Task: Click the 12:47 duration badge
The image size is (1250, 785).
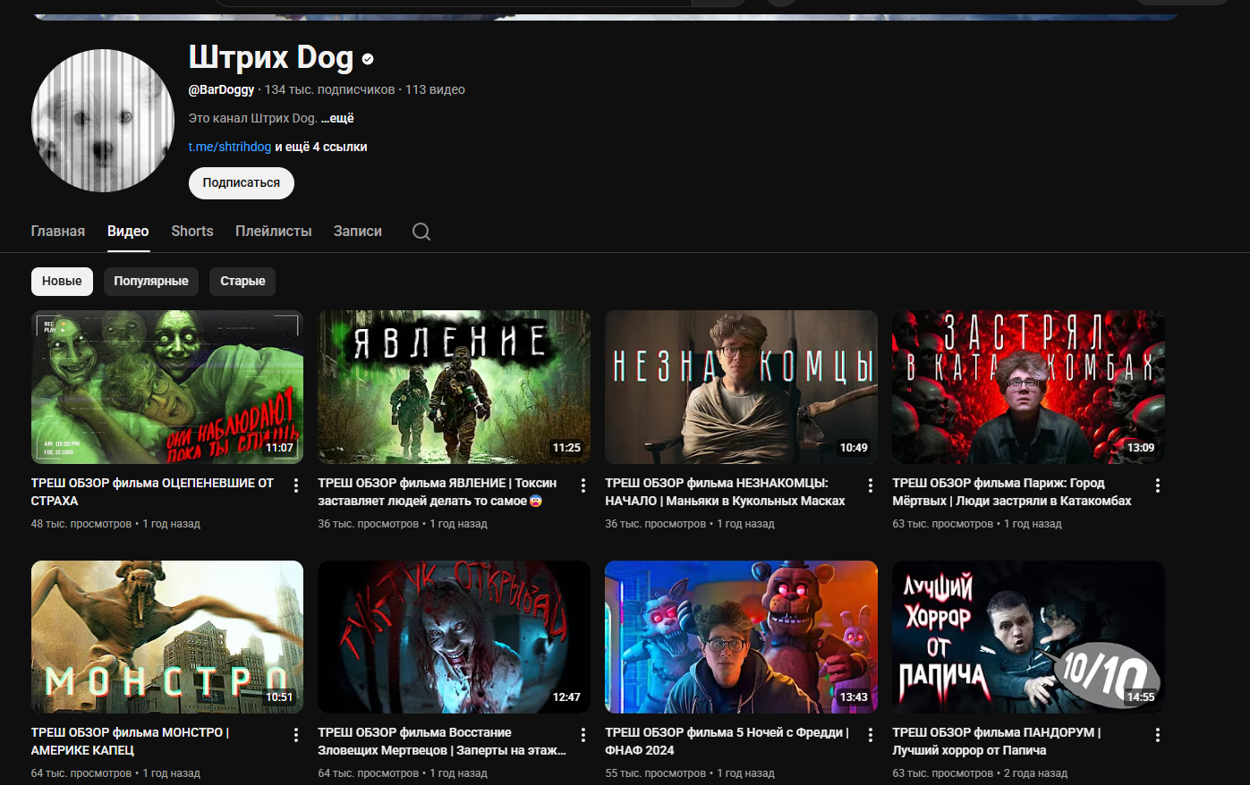Action: pos(567,697)
